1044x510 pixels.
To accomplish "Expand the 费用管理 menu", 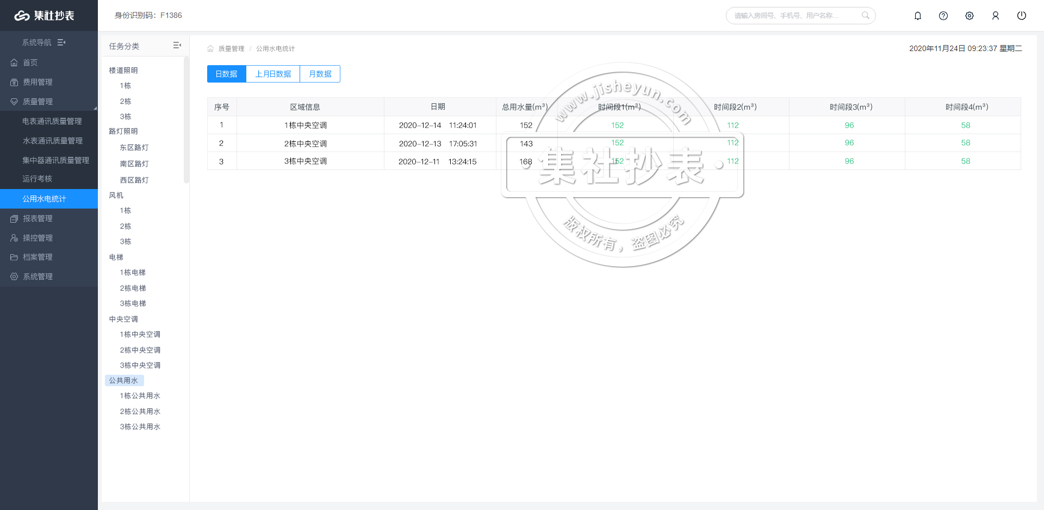I will tap(38, 82).
